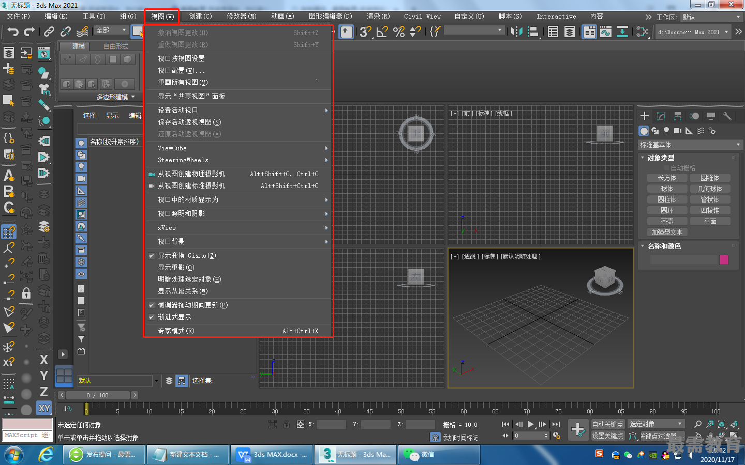Expand the 设置活动视口 submenu
Image resolution: width=745 pixels, height=465 pixels.
click(238, 110)
